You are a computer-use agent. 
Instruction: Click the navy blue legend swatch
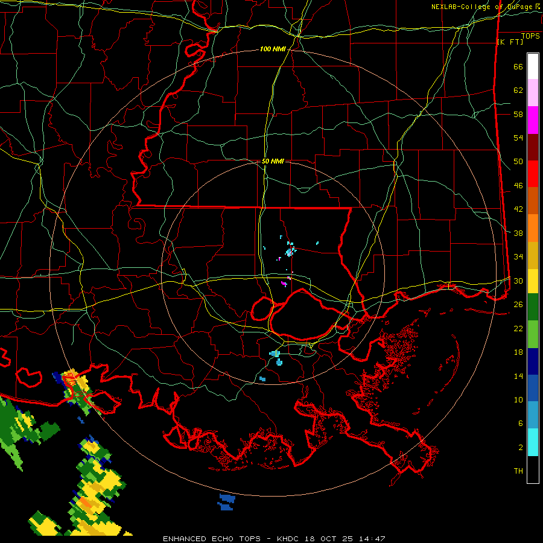[533, 361]
